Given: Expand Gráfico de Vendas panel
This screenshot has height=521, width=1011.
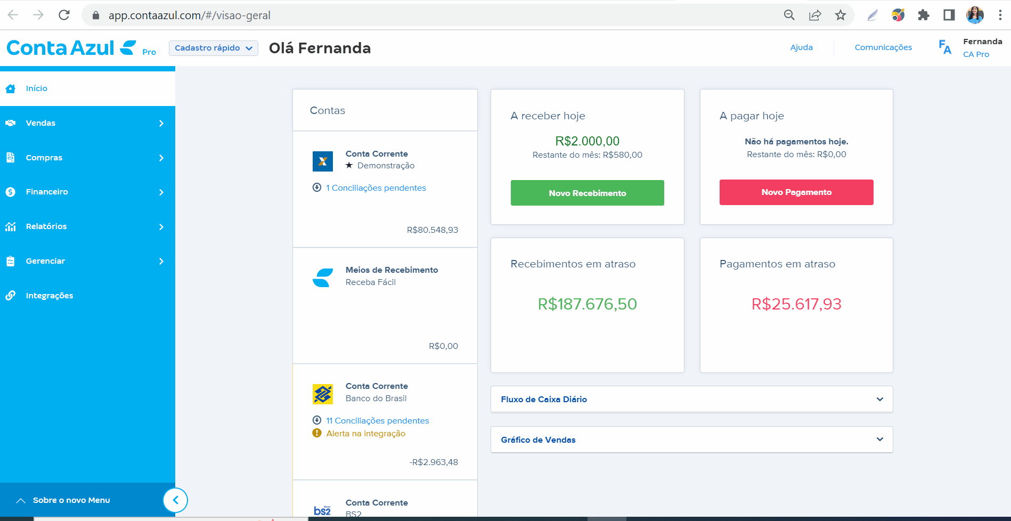Looking at the screenshot, I should (x=691, y=439).
